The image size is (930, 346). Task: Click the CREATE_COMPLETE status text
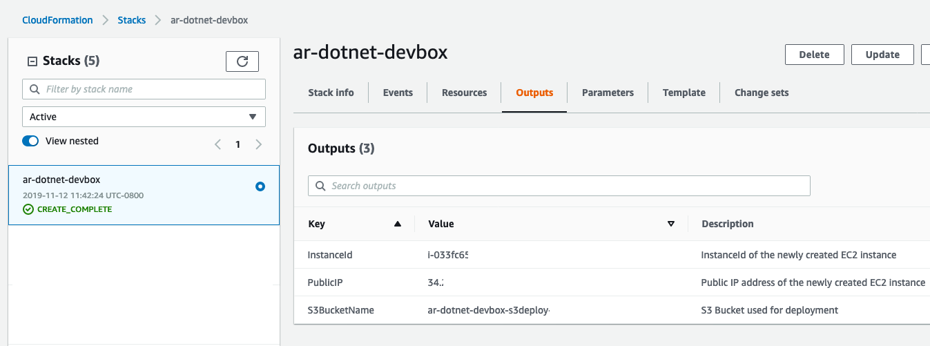[75, 209]
